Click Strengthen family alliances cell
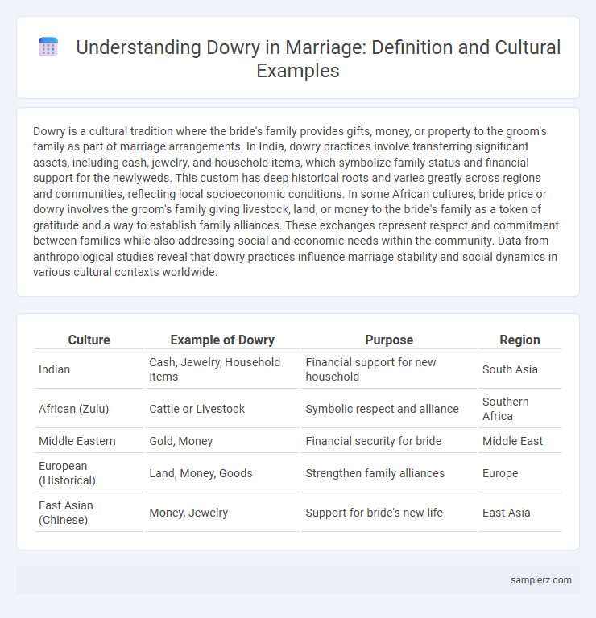Image resolution: width=596 pixels, height=618 pixels. (x=389, y=473)
